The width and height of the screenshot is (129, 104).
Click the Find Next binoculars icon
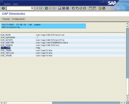point(67,8)
